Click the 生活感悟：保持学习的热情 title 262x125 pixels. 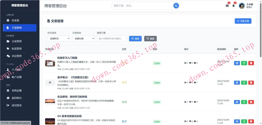(72, 97)
